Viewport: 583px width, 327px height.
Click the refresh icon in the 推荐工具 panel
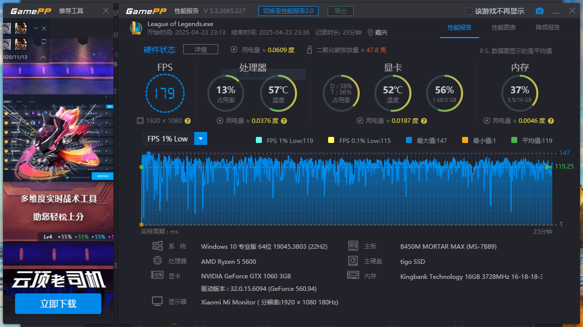[44, 41]
